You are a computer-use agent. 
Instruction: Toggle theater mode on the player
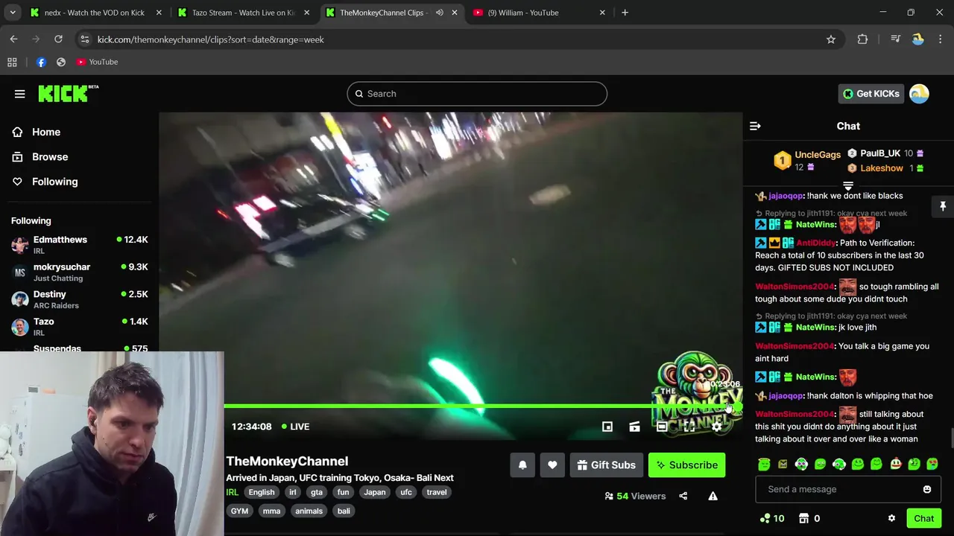(x=662, y=427)
